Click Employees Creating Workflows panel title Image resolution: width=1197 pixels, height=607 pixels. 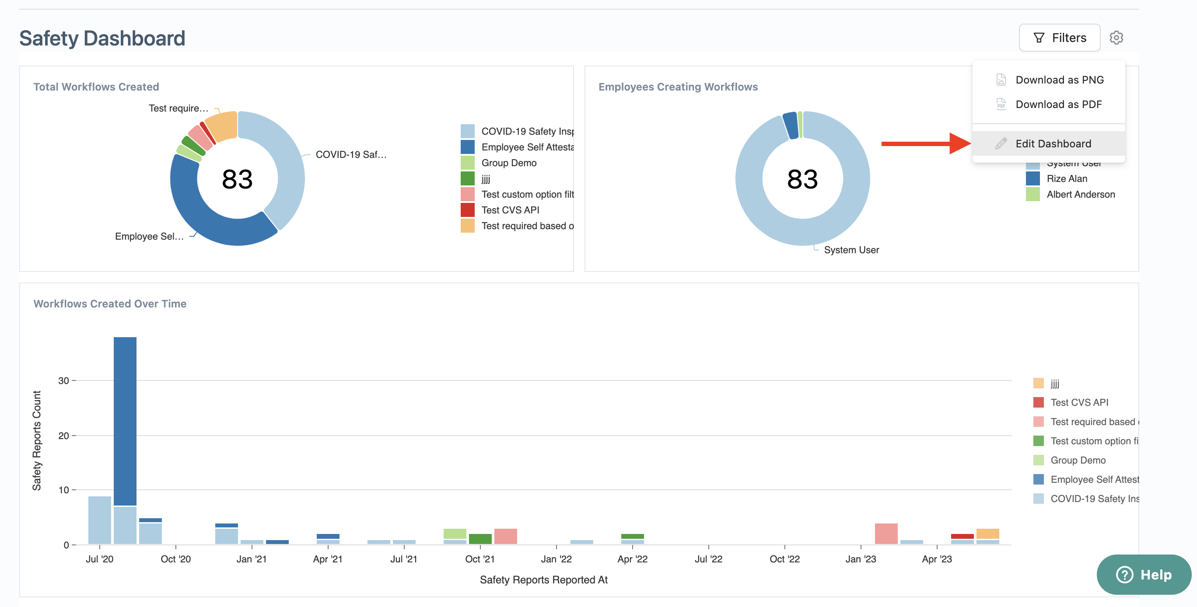pyautogui.click(x=678, y=87)
